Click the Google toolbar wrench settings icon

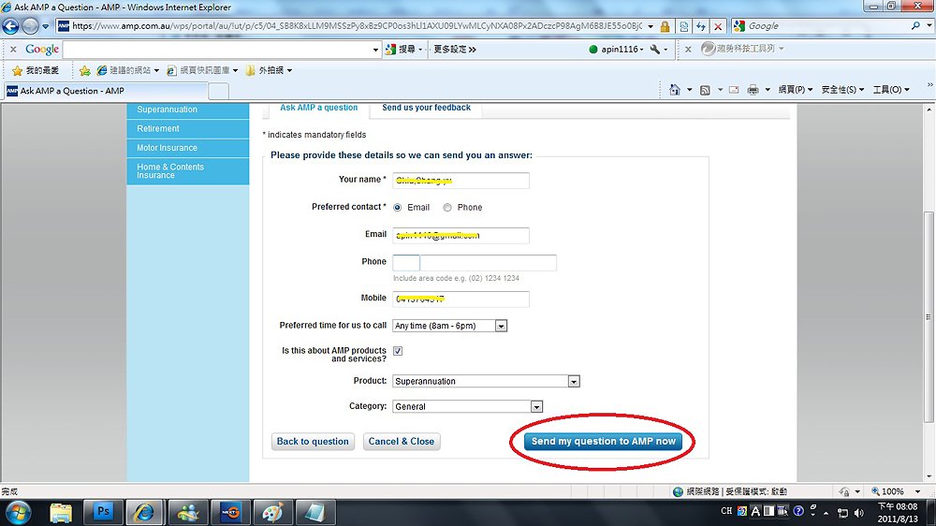click(655, 49)
